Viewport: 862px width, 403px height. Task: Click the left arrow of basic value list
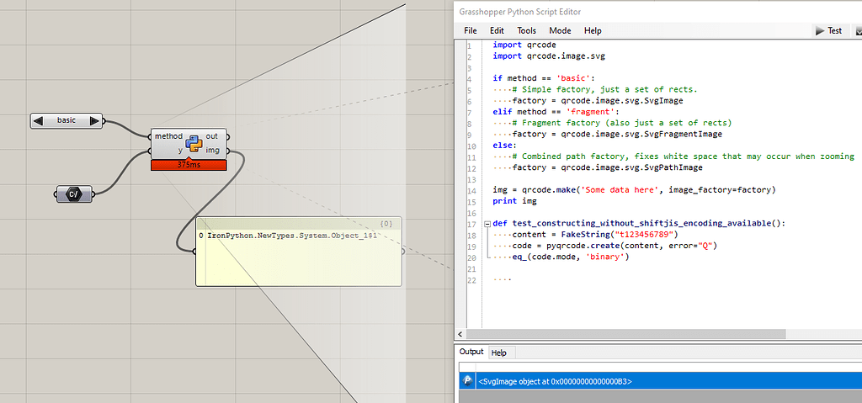[38, 120]
